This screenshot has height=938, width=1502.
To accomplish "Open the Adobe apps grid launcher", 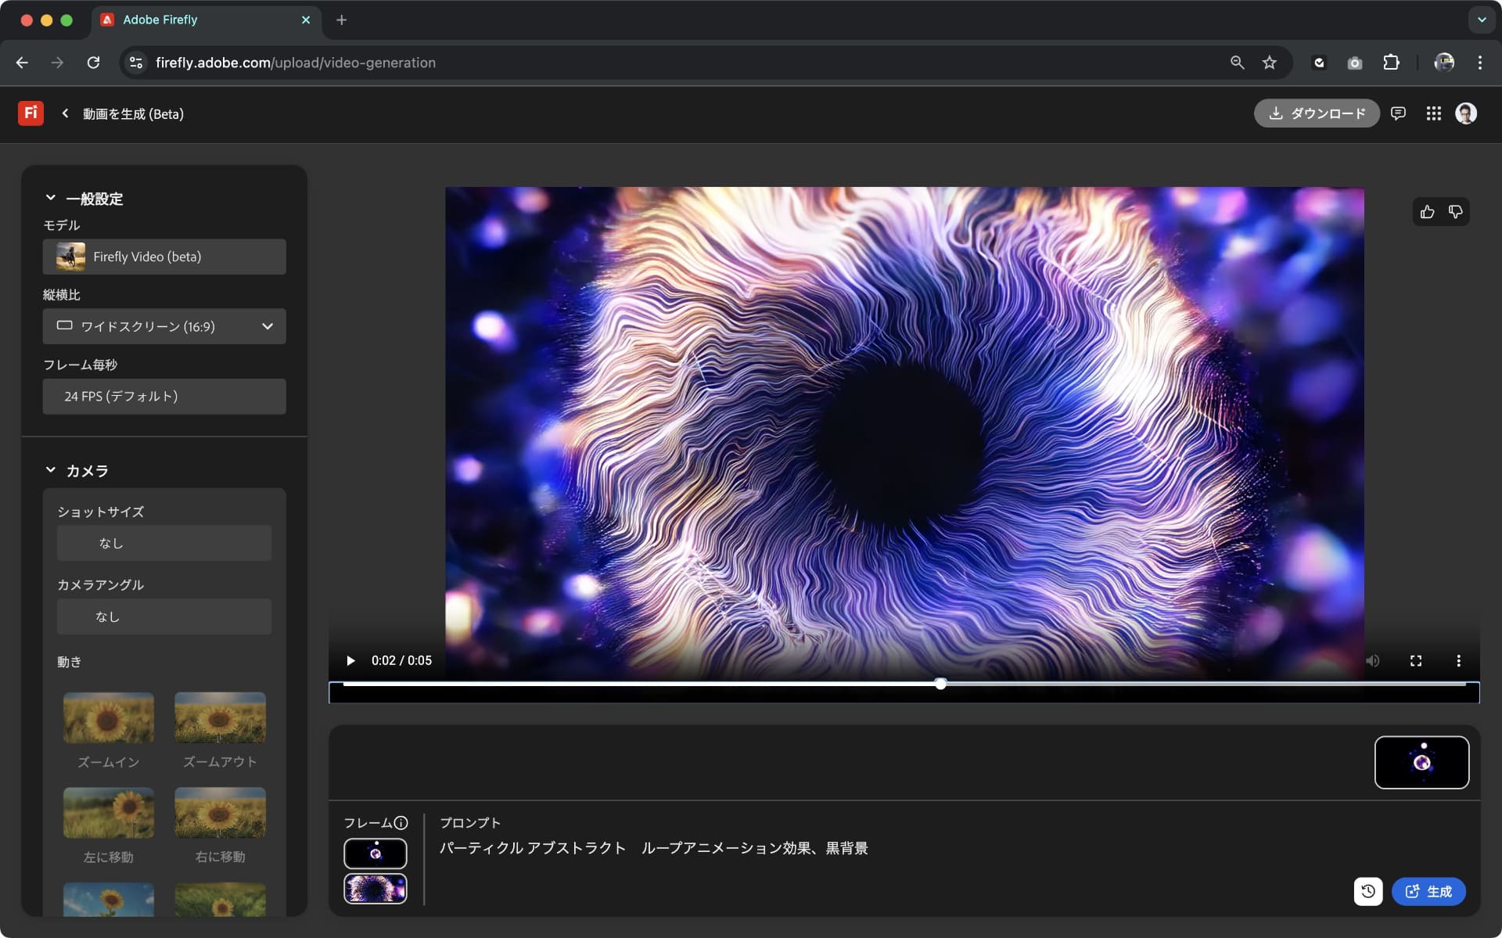I will point(1434,113).
